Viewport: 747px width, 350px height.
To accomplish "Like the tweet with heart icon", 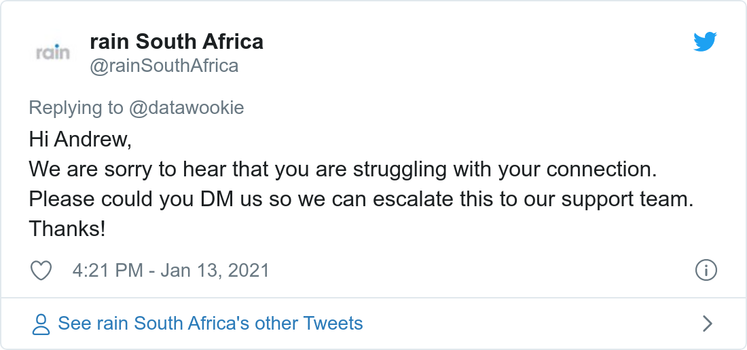I will (x=42, y=271).
